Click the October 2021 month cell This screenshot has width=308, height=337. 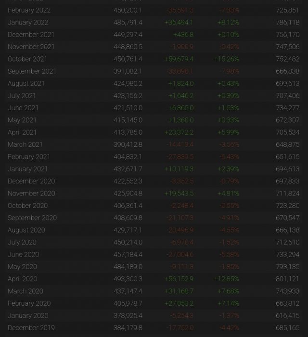27,59
